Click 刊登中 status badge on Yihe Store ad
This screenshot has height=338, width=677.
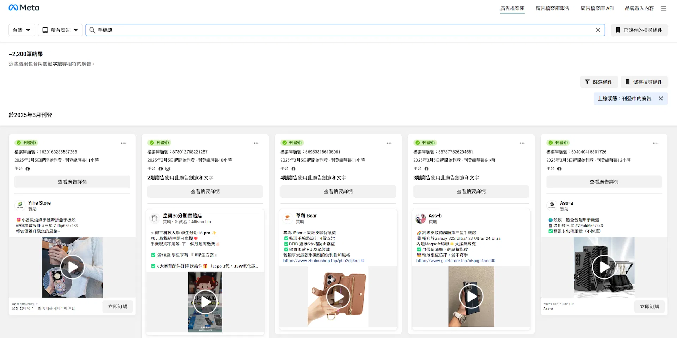tap(26, 143)
